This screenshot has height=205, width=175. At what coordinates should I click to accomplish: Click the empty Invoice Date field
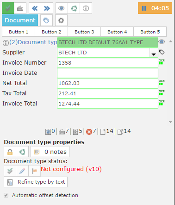107,73
